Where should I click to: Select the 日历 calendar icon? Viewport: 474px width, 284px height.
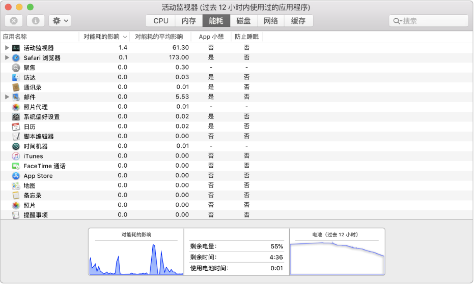[x=16, y=127]
